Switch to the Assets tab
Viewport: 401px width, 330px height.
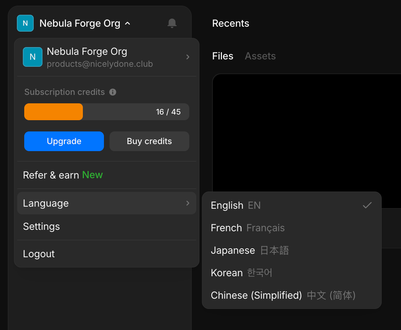[x=260, y=56]
